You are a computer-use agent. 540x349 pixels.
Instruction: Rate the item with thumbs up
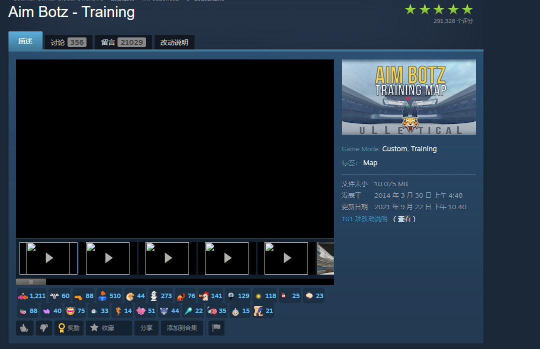[24, 328]
